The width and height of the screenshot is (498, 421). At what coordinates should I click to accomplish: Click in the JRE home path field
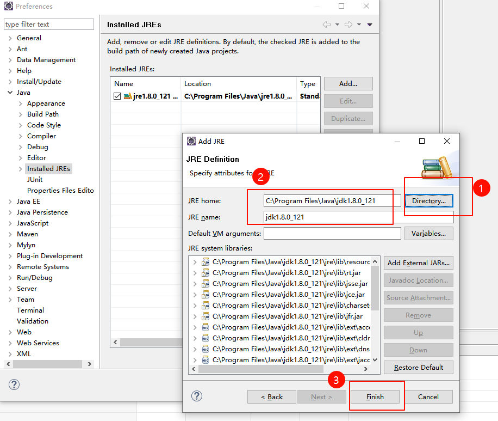[x=332, y=201]
